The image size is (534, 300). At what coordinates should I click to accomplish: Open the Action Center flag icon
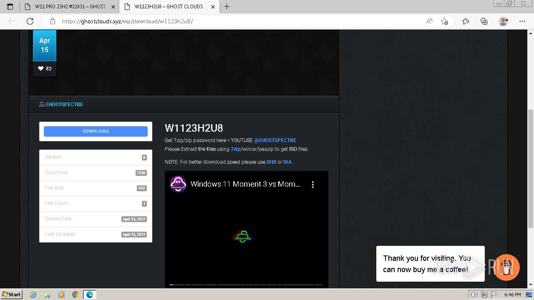click(494, 295)
